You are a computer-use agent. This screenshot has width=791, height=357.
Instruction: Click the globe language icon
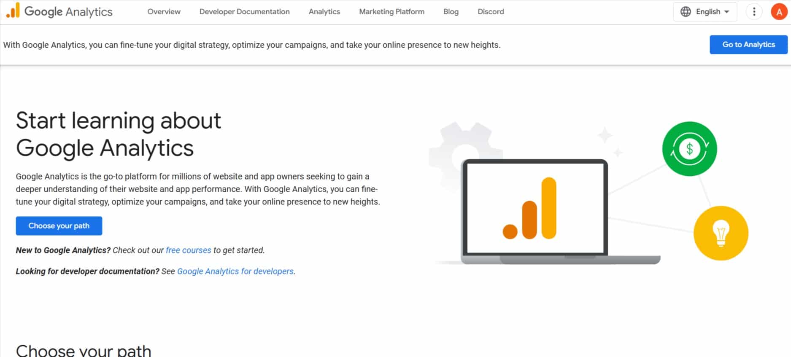coord(686,12)
